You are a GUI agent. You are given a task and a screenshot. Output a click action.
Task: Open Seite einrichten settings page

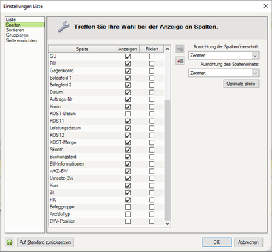coord(25,40)
